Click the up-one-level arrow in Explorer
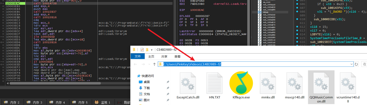367x105 pixels. pyautogui.click(x=154, y=64)
